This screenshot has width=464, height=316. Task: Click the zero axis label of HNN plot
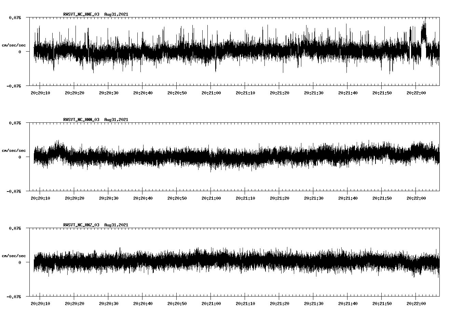tap(20, 157)
